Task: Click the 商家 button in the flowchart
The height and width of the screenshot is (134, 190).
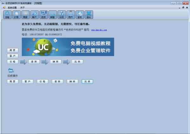Action: (13, 50)
